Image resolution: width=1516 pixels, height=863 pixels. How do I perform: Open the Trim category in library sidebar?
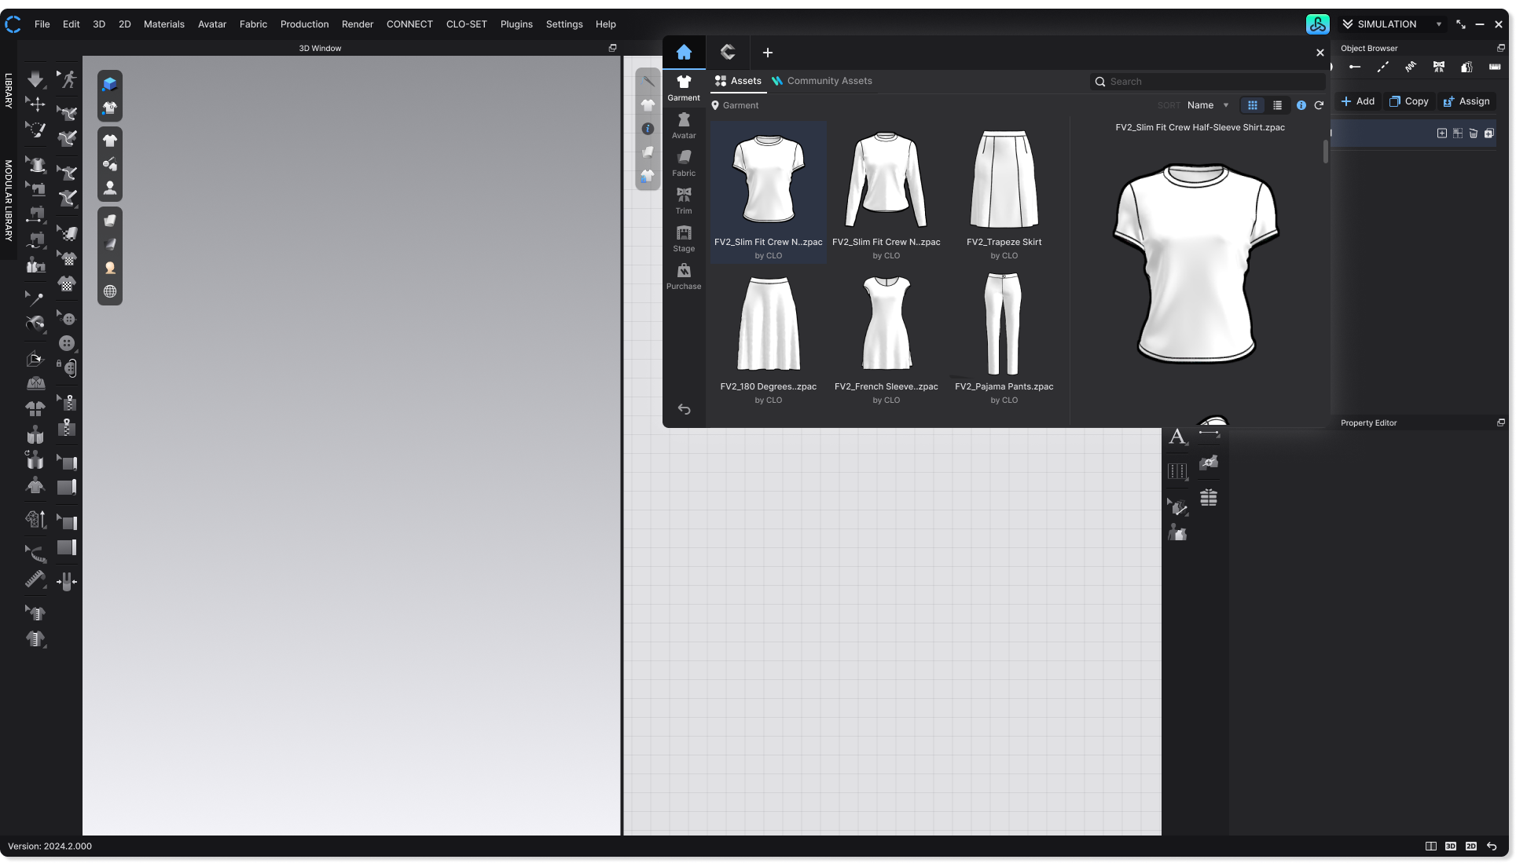pos(684,201)
